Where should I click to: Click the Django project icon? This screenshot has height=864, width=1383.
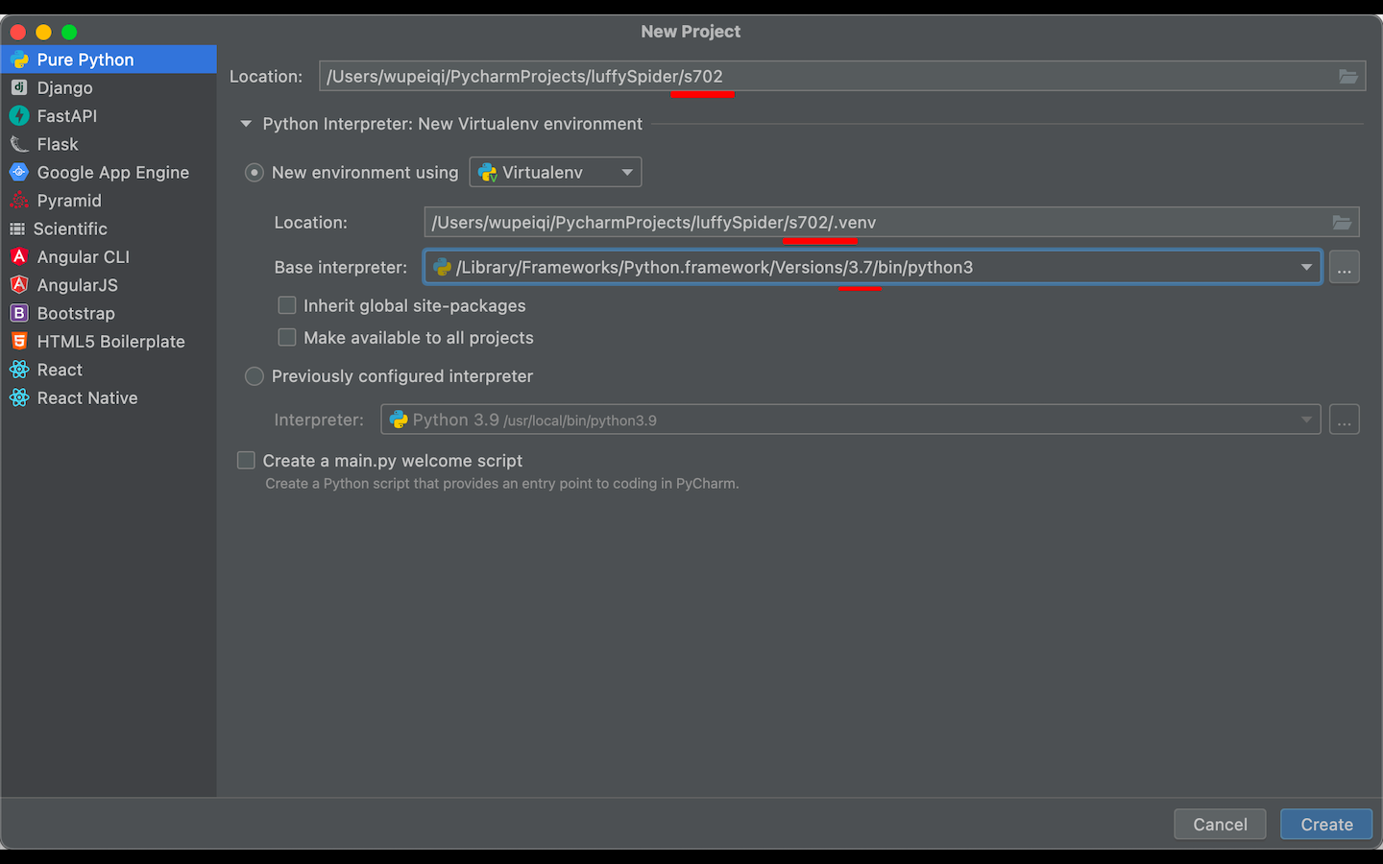[19, 87]
